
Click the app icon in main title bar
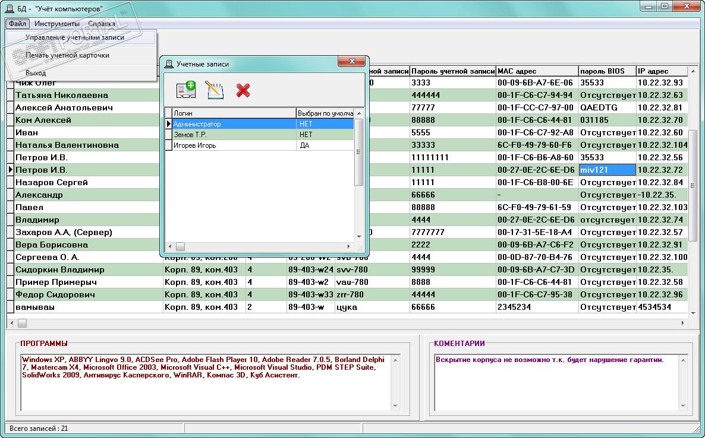[x=10, y=8]
